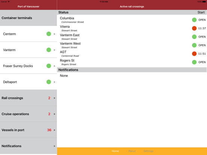Click the AGT crossing name
This screenshot has height=155, width=207.
[x=63, y=52]
